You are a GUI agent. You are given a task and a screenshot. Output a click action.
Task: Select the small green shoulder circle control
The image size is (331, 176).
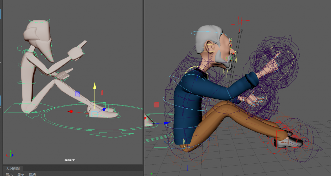click(x=20, y=48)
